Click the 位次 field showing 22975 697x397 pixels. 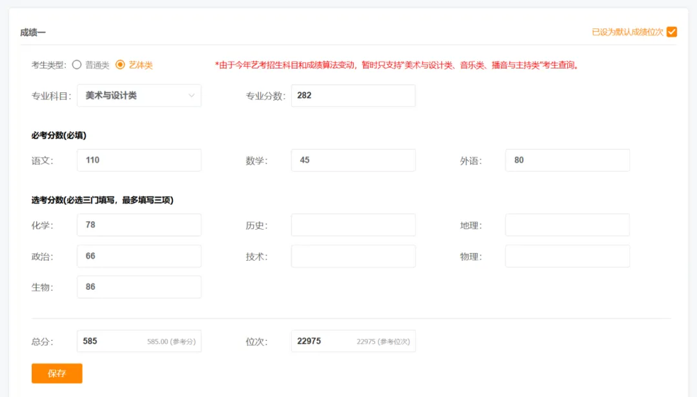(352, 340)
